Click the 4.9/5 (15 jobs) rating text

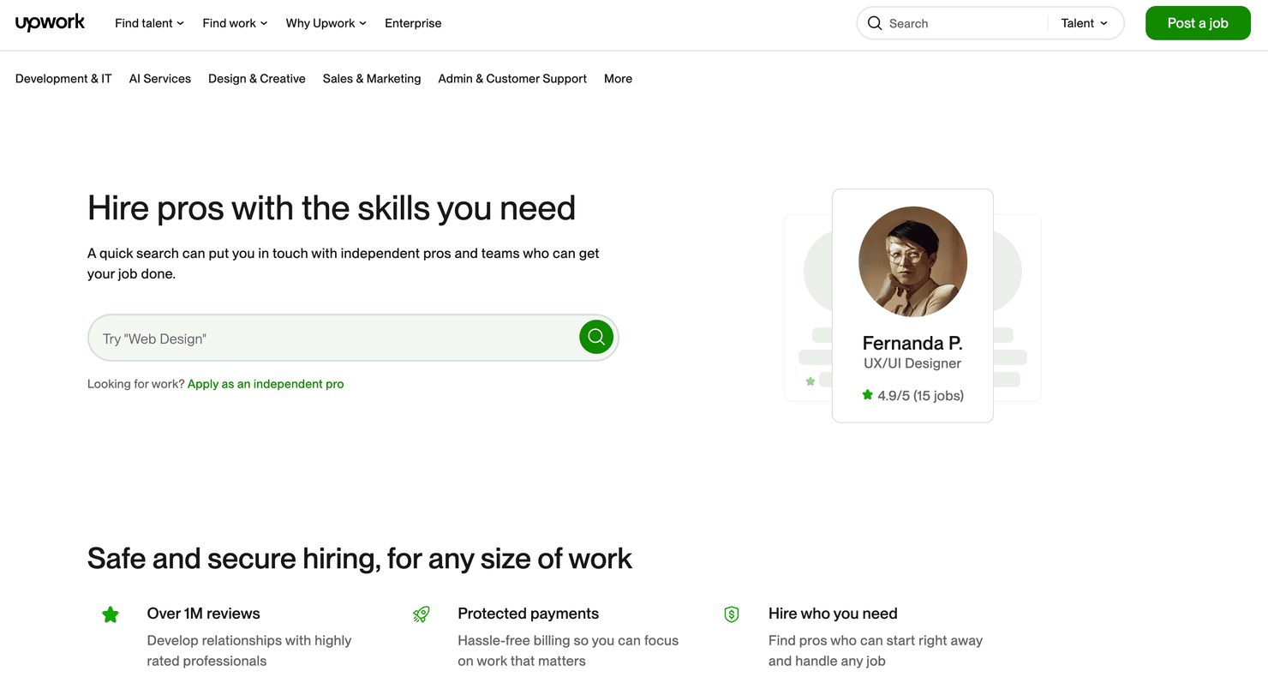pyautogui.click(x=920, y=395)
